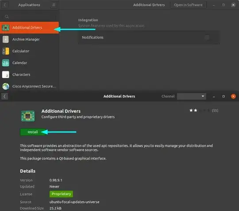Click the star rating reviews
The height and width of the screenshot is (211, 239).
click(x=204, y=110)
